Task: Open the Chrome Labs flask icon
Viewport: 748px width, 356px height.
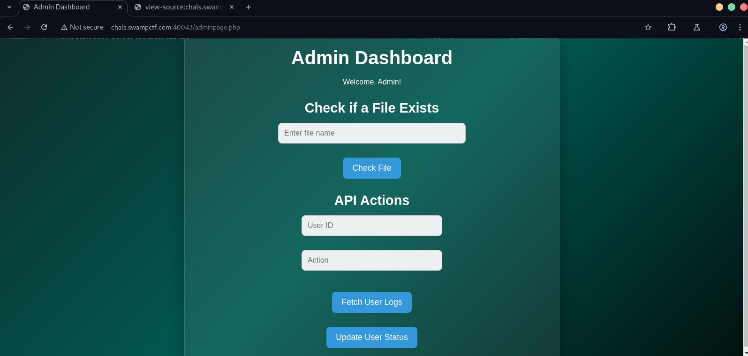Action: pos(697,27)
